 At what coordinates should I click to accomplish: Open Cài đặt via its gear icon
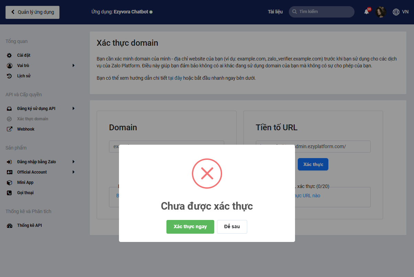[x=10, y=55]
